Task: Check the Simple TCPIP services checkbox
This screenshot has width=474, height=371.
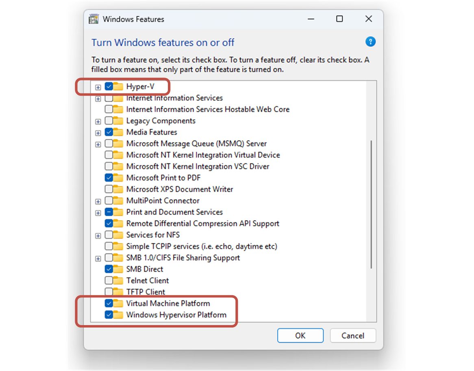Action: click(109, 246)
